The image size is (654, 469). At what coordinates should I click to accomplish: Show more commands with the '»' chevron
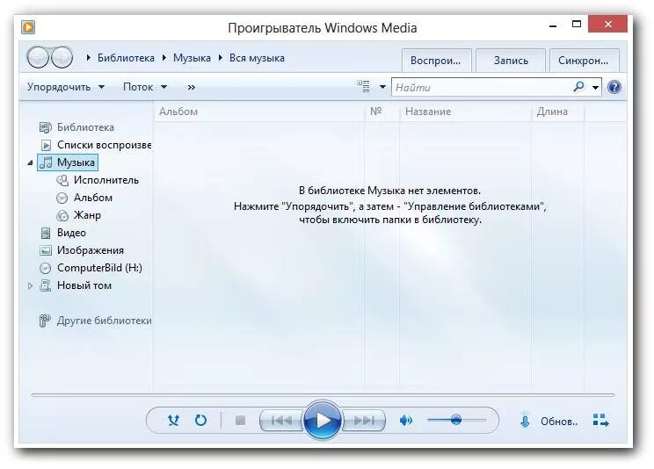click(191, 87)
